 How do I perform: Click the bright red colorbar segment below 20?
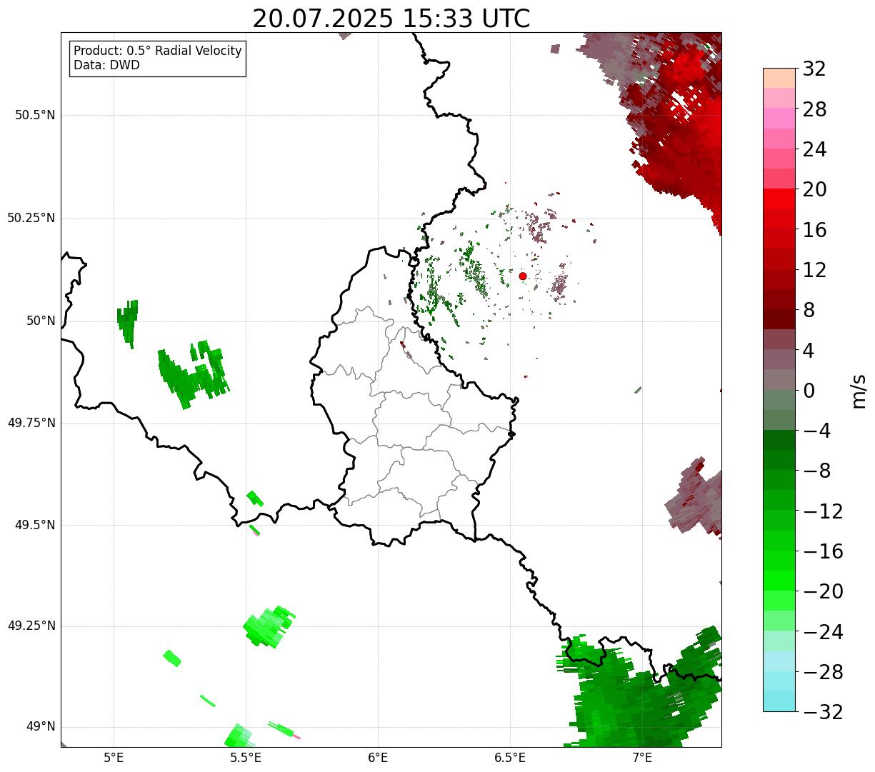click(779, 199)
